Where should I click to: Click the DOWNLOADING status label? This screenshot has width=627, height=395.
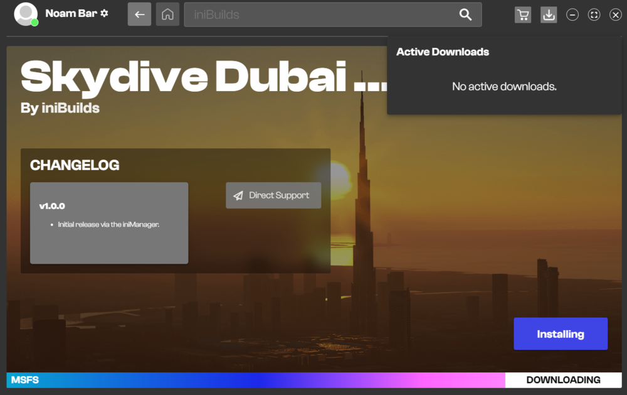pyautogui.click(x=562, y=380)
